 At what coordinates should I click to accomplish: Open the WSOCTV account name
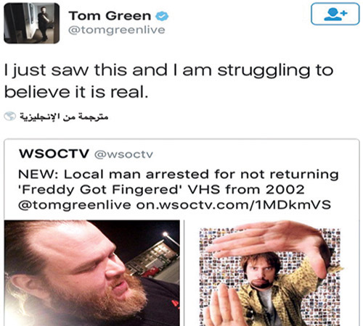pos(54,154)
